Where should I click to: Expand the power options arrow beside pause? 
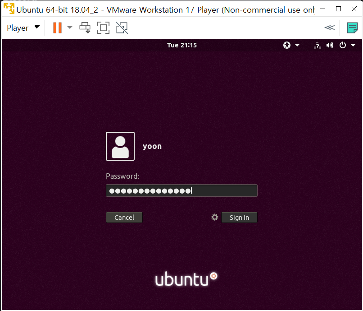coord(70,28)
